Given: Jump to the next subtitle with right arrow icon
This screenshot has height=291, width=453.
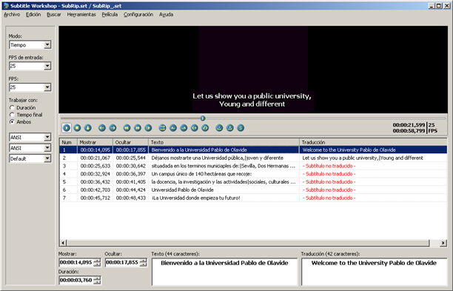Looking at the screenshot, I should [x=113, y=127].
